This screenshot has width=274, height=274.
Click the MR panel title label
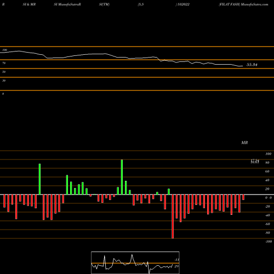pos(244,142)
